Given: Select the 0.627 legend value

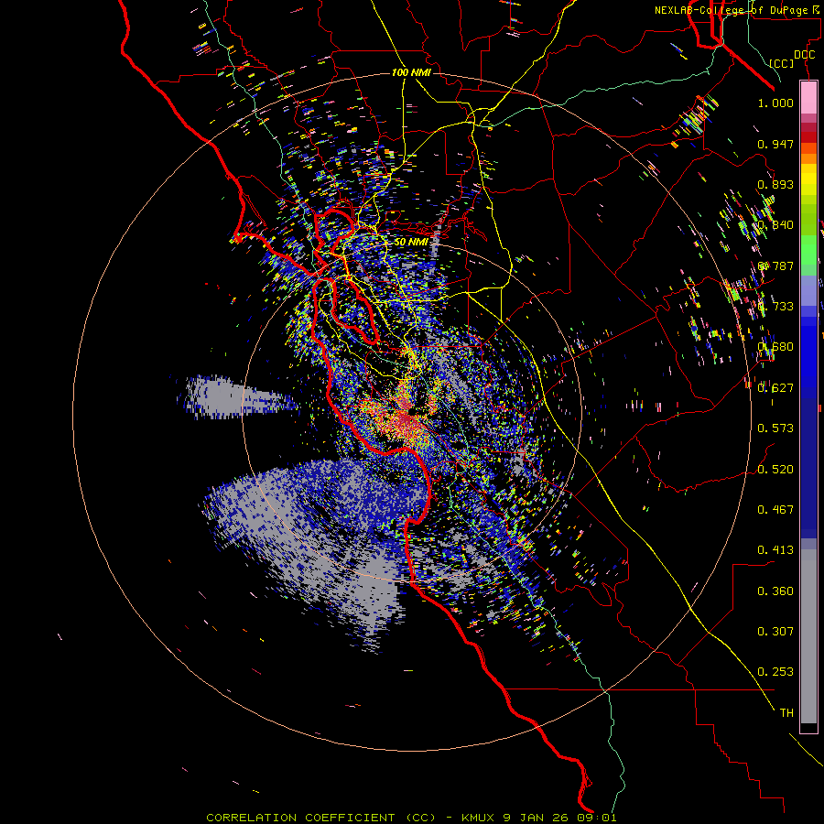Looking at the screenshot, I should (775, 388).
